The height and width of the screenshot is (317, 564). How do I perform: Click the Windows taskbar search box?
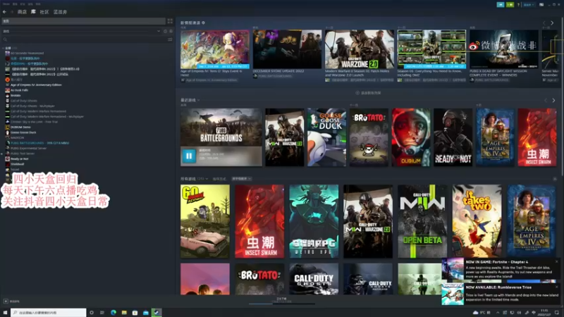click(48, 313)
